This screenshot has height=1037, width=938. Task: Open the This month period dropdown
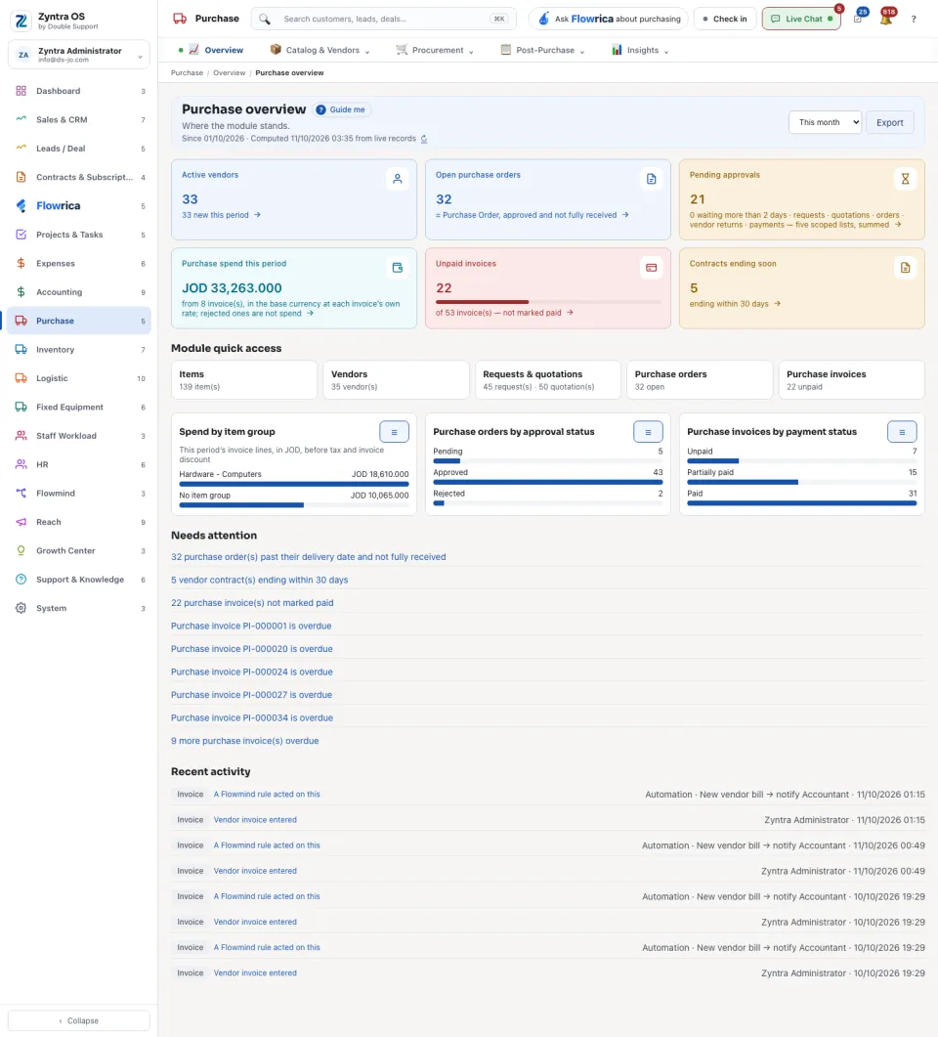825,122
